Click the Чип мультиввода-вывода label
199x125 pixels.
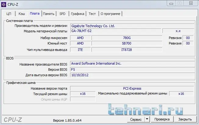[x=47, y=50]
